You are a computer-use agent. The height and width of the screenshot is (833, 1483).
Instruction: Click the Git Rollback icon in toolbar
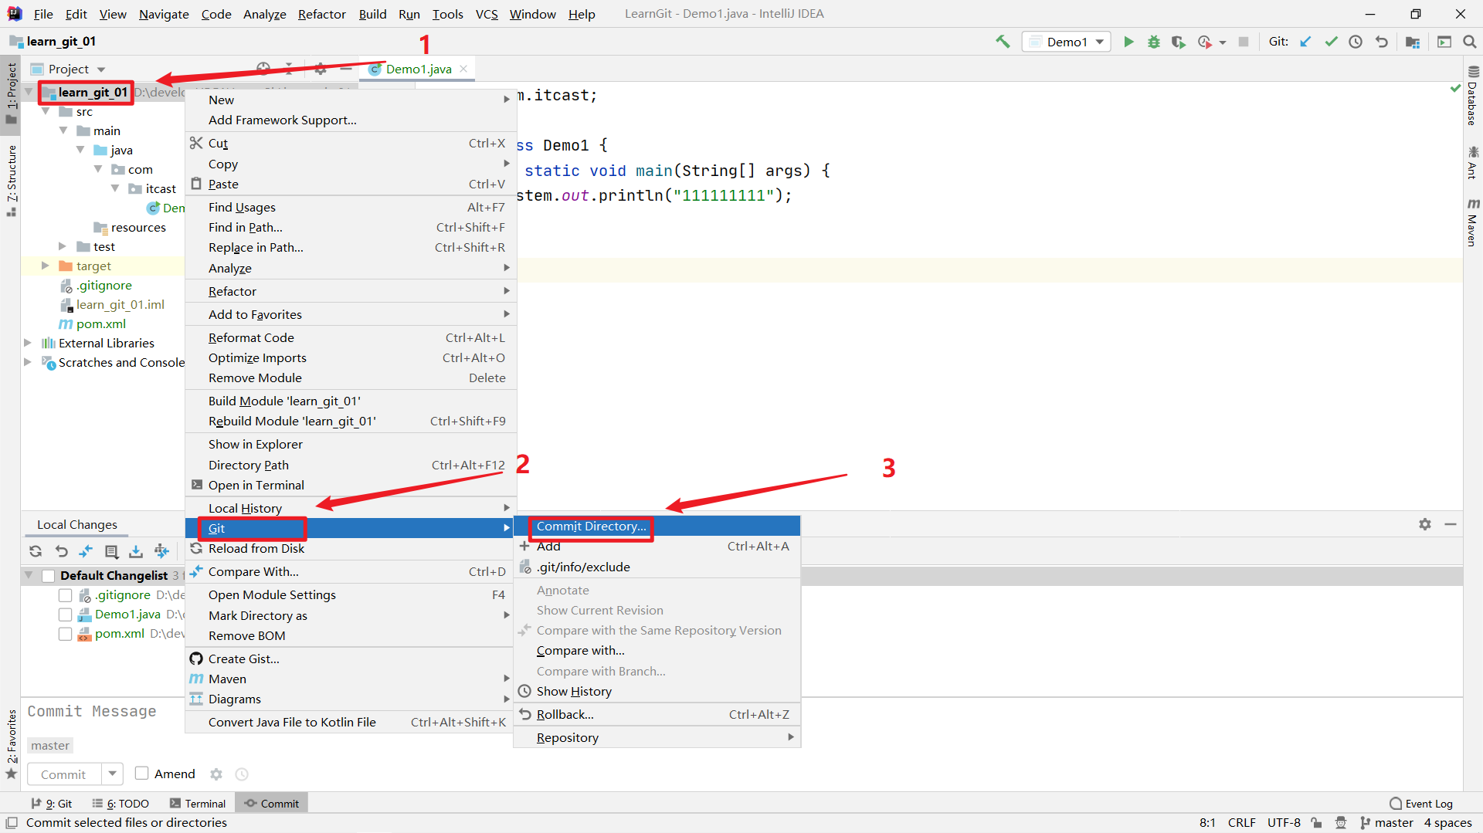(x=1382, y=42)
